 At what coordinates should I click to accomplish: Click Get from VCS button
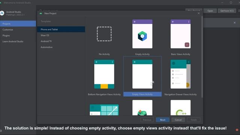(x=227, y=11)
